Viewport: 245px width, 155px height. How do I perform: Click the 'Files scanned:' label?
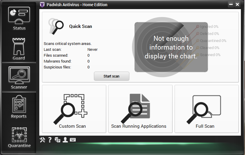56,55
